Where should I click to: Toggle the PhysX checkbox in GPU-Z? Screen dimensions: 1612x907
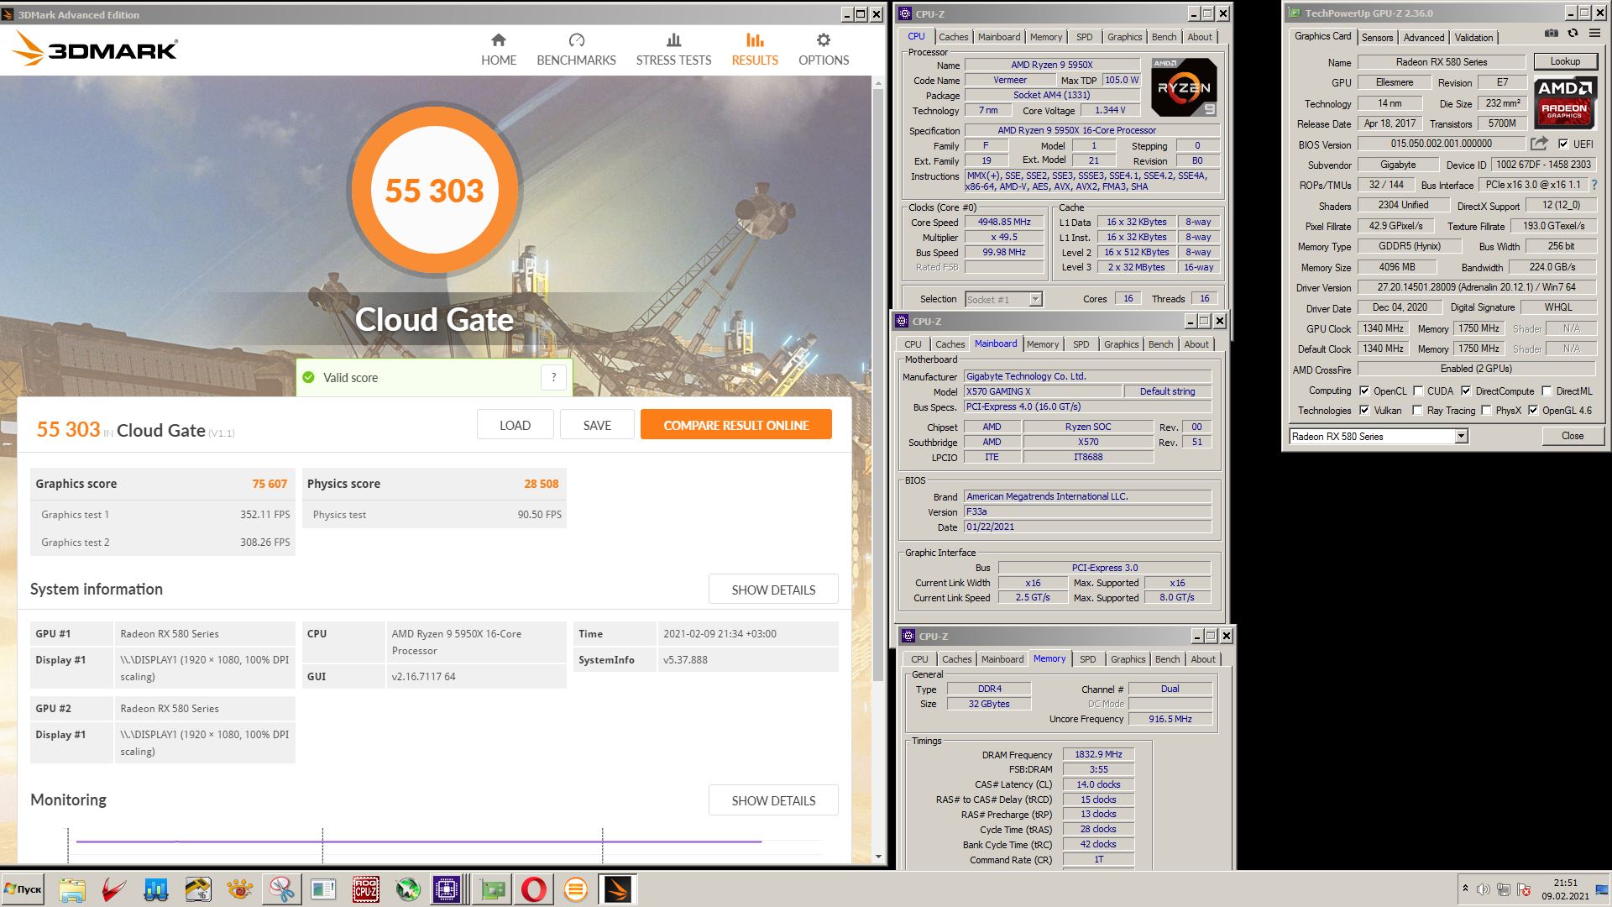[x=1486, y=410]
